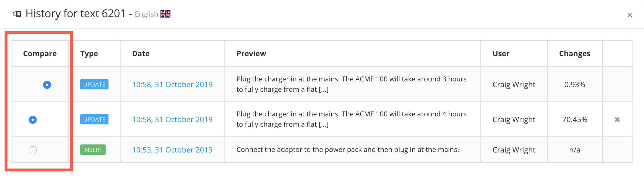Open the 10:58 date link for '4 hours' revision
644x180 pixels.
172,120
